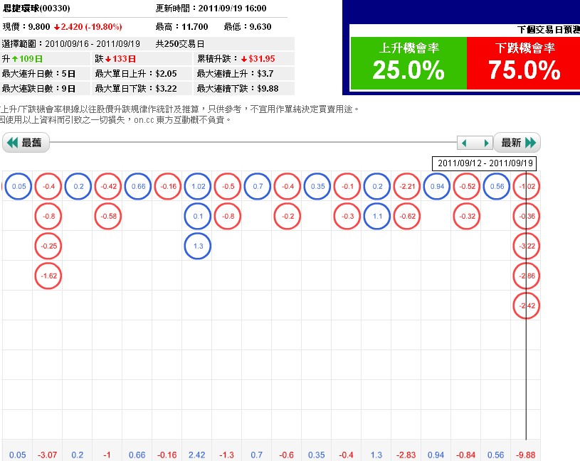This screenshot has height=461, width=580.
Task: Select the red -3.22 circle
Action: [x=527, y=246]
